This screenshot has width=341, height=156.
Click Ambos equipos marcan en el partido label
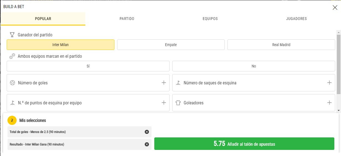coord(50,56)
